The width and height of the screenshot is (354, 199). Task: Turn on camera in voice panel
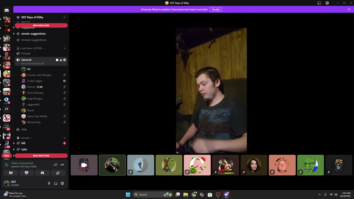(x=11, y=173)
